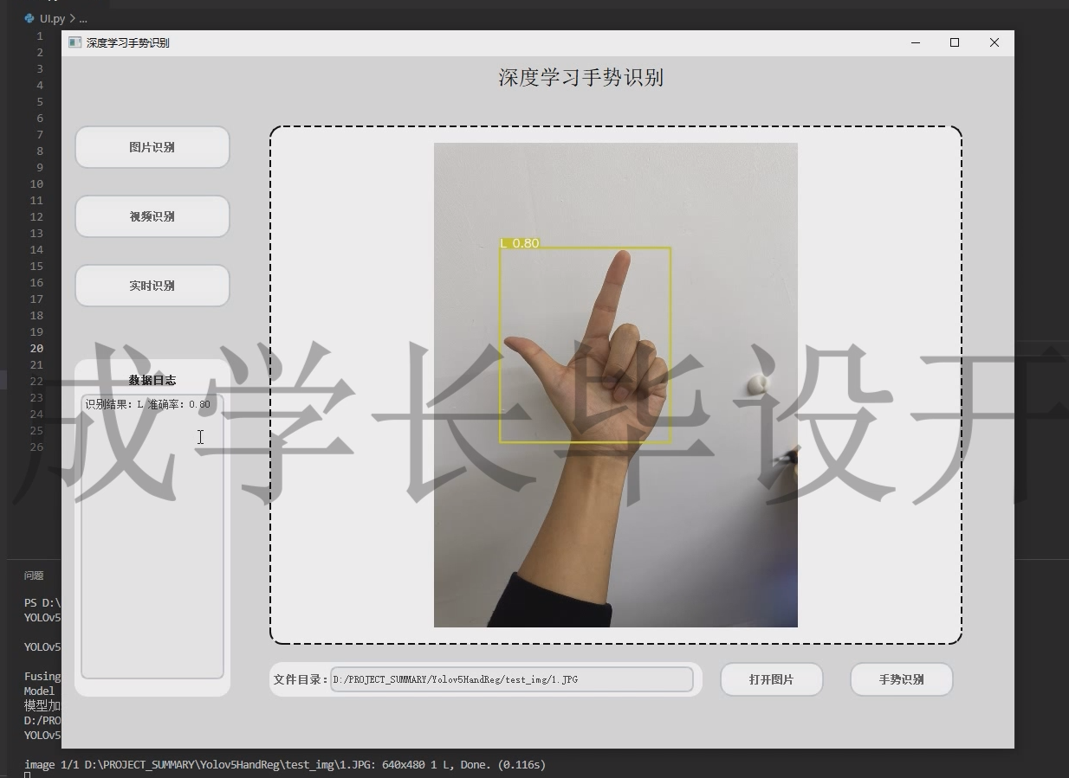Open the 问题 (Problems) panel tab
Screen dimensions: 1069x778
pyautogui.click(x=33, y=575)
